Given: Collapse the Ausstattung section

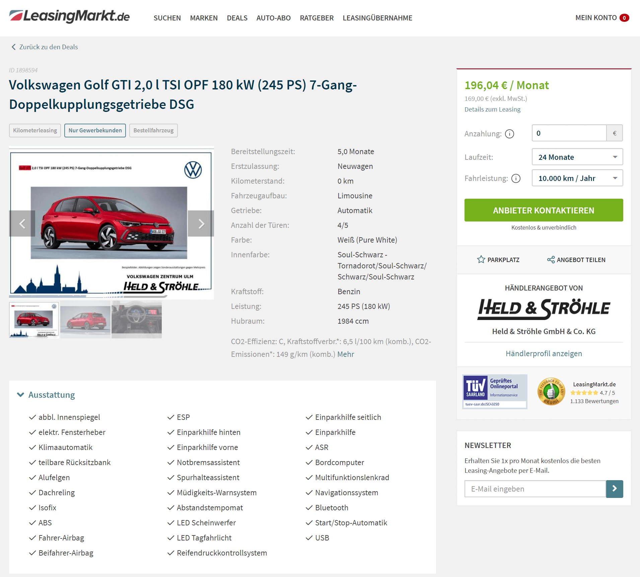Looking at the screenshot, I should (x=46, y=395).
